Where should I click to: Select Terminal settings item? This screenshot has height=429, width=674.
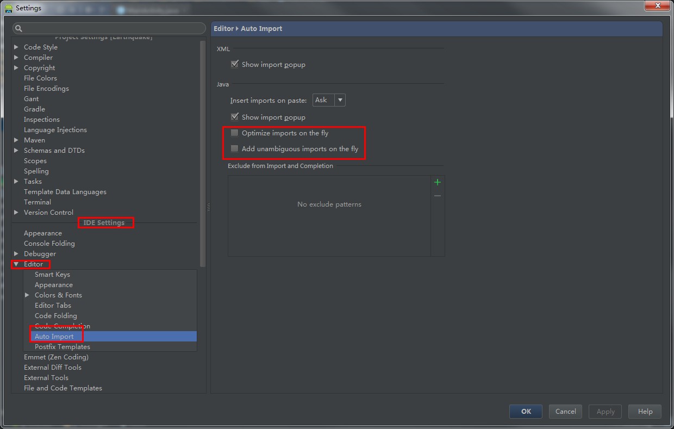click(38, 202)
